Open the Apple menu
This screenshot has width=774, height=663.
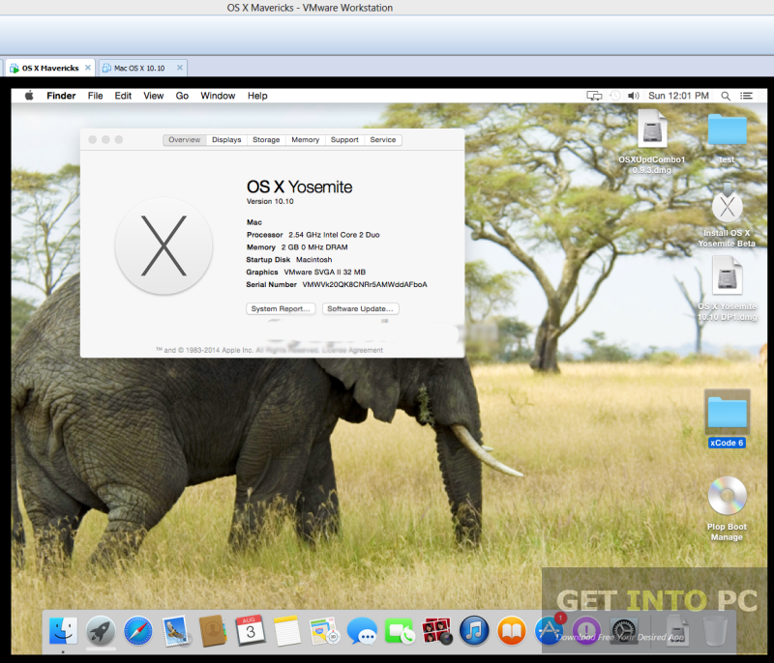tap(29, 96)
